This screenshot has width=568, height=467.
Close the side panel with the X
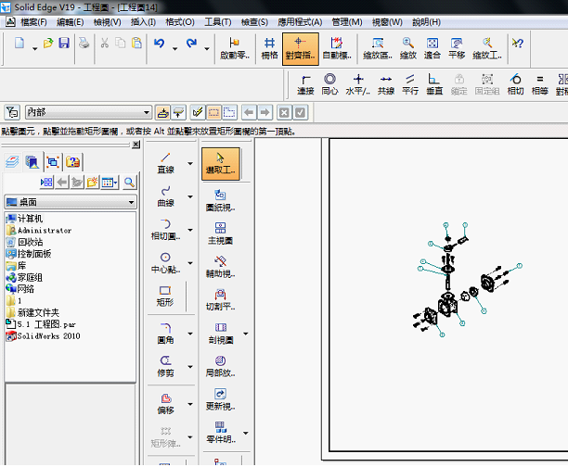coord(136,145)
